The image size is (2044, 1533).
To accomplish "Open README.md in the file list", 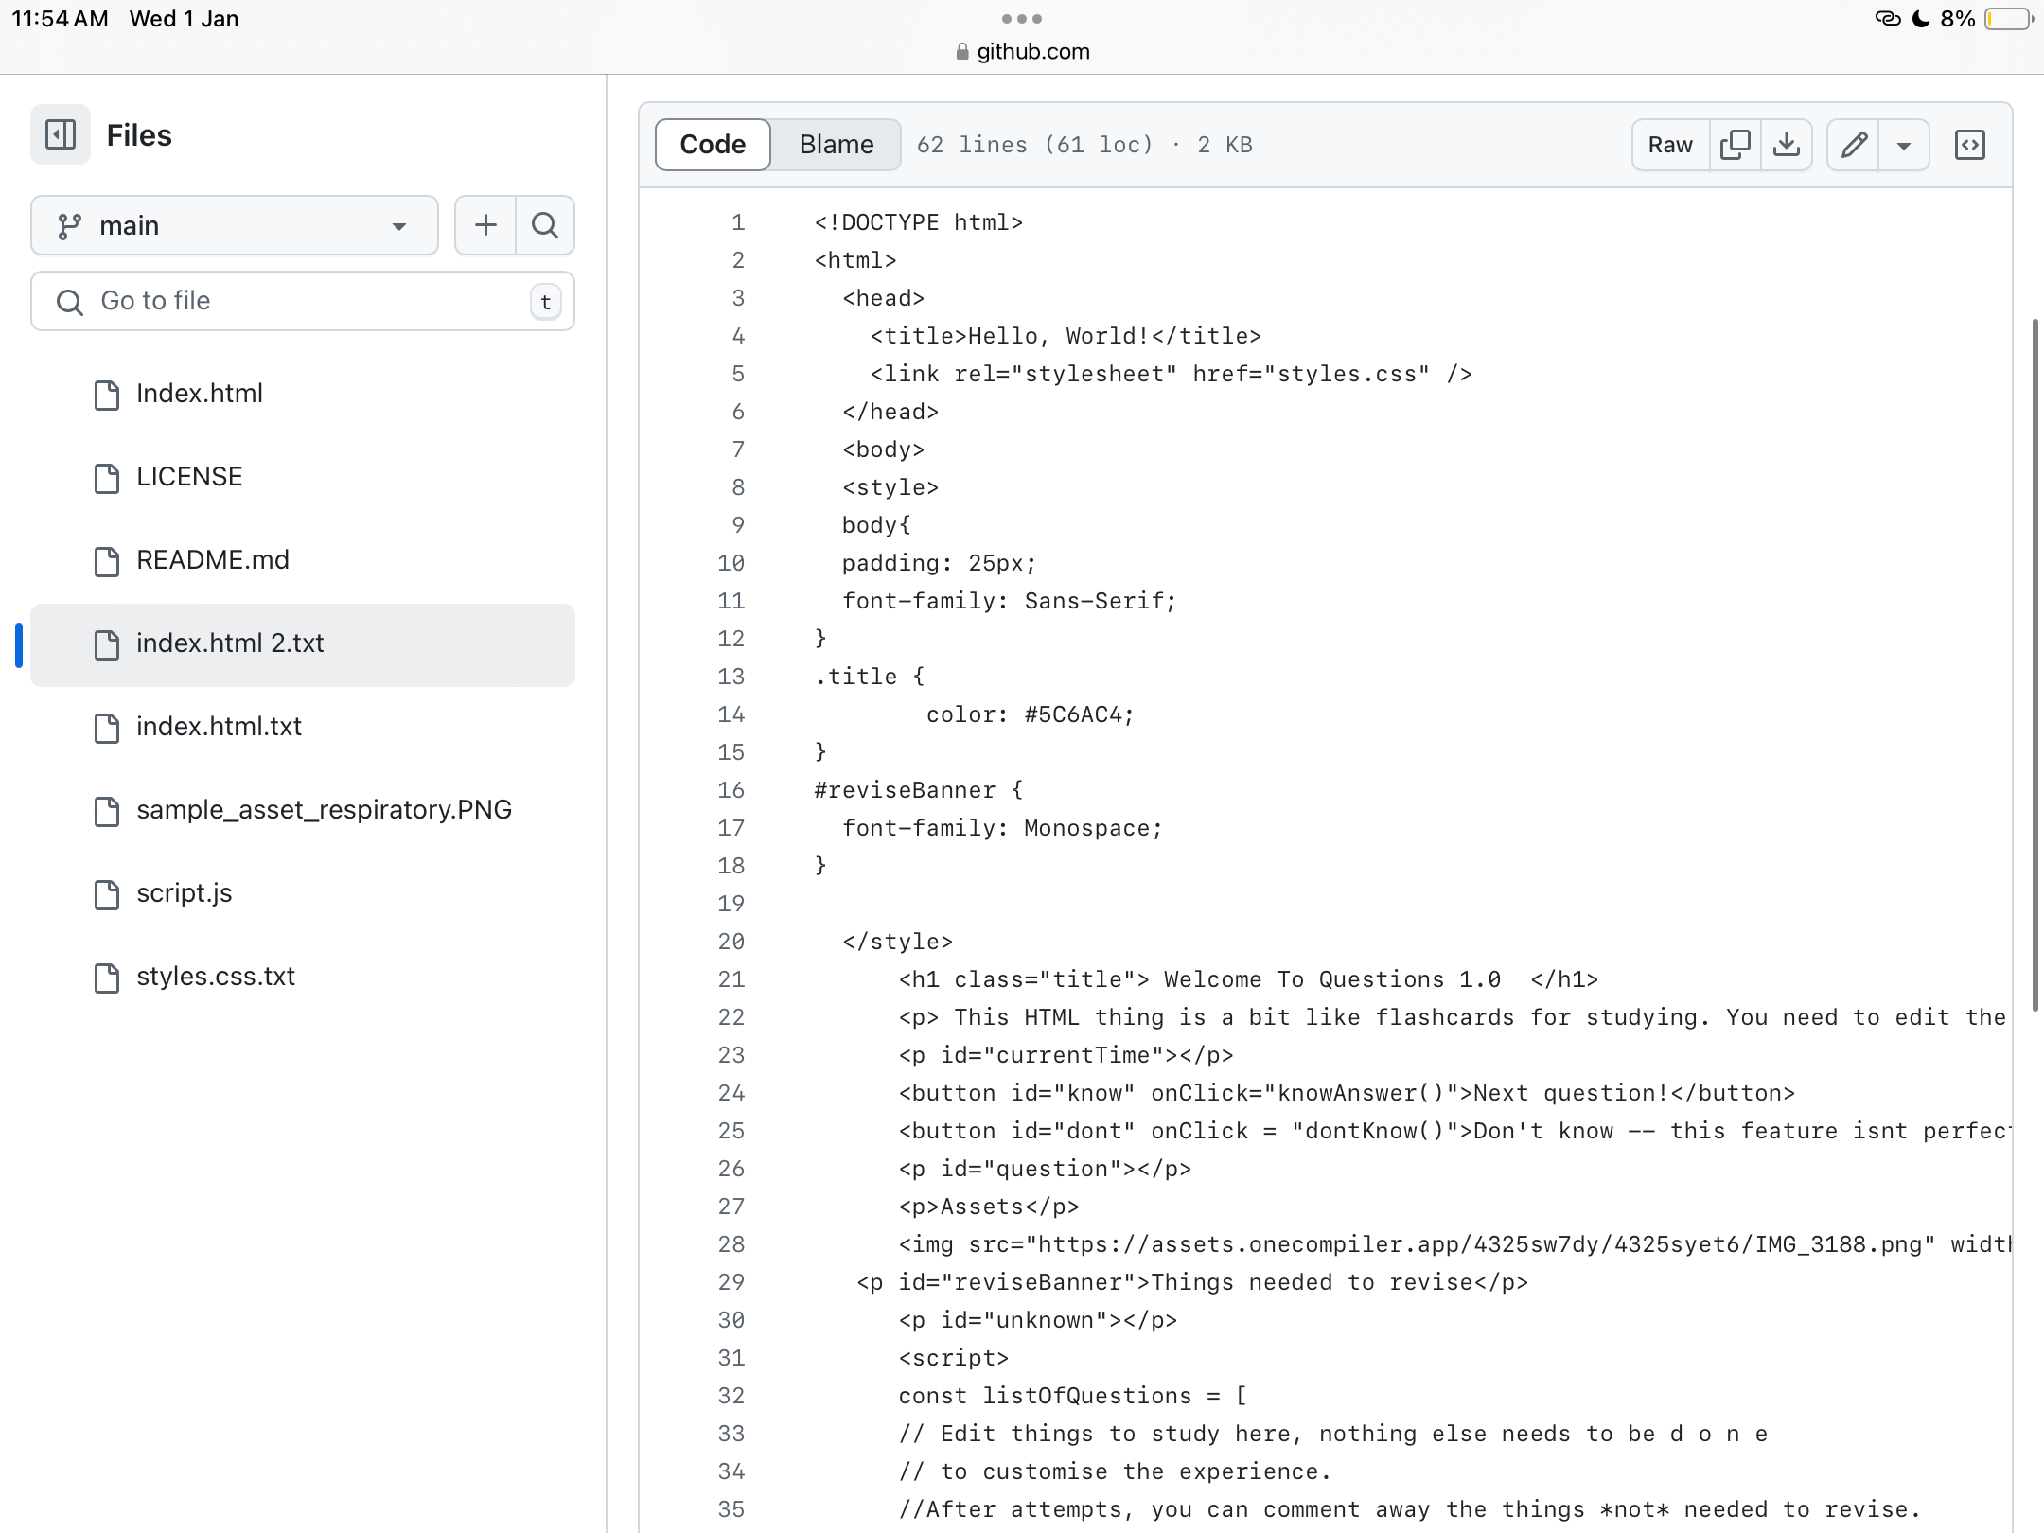I will (303, 560).
